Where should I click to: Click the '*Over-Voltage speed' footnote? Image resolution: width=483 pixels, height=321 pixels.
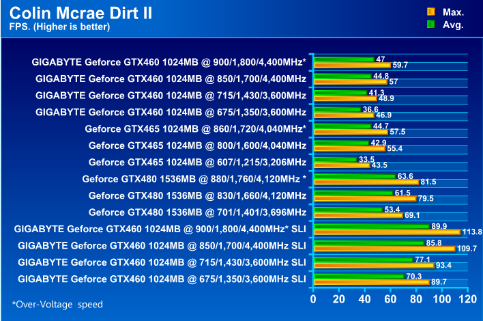57,305
